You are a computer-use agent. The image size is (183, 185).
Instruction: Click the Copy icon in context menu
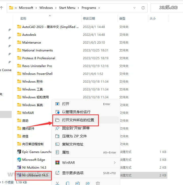pos(67,183)
